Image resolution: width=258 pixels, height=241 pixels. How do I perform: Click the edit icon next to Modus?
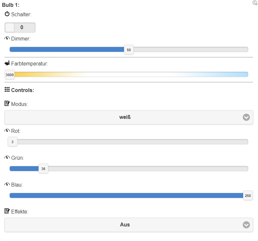click(x=7, y=104)
